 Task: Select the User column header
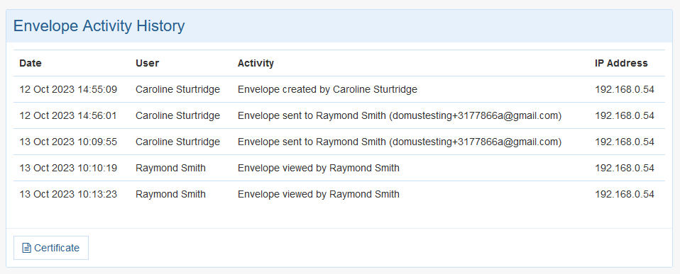(148, 63)
